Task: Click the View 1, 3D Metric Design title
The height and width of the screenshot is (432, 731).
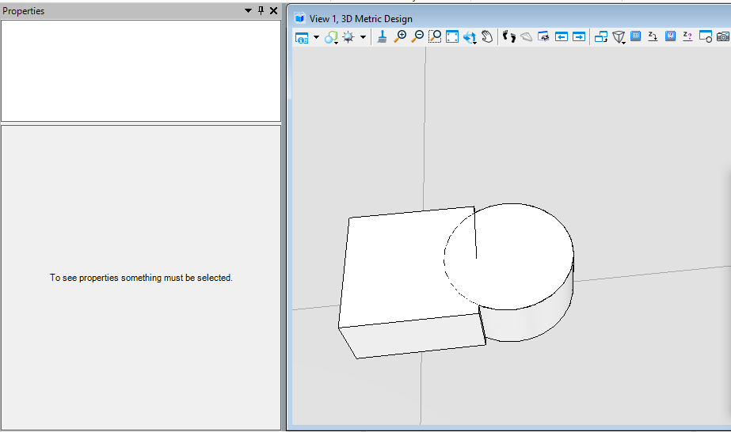Action: [361, 19]
